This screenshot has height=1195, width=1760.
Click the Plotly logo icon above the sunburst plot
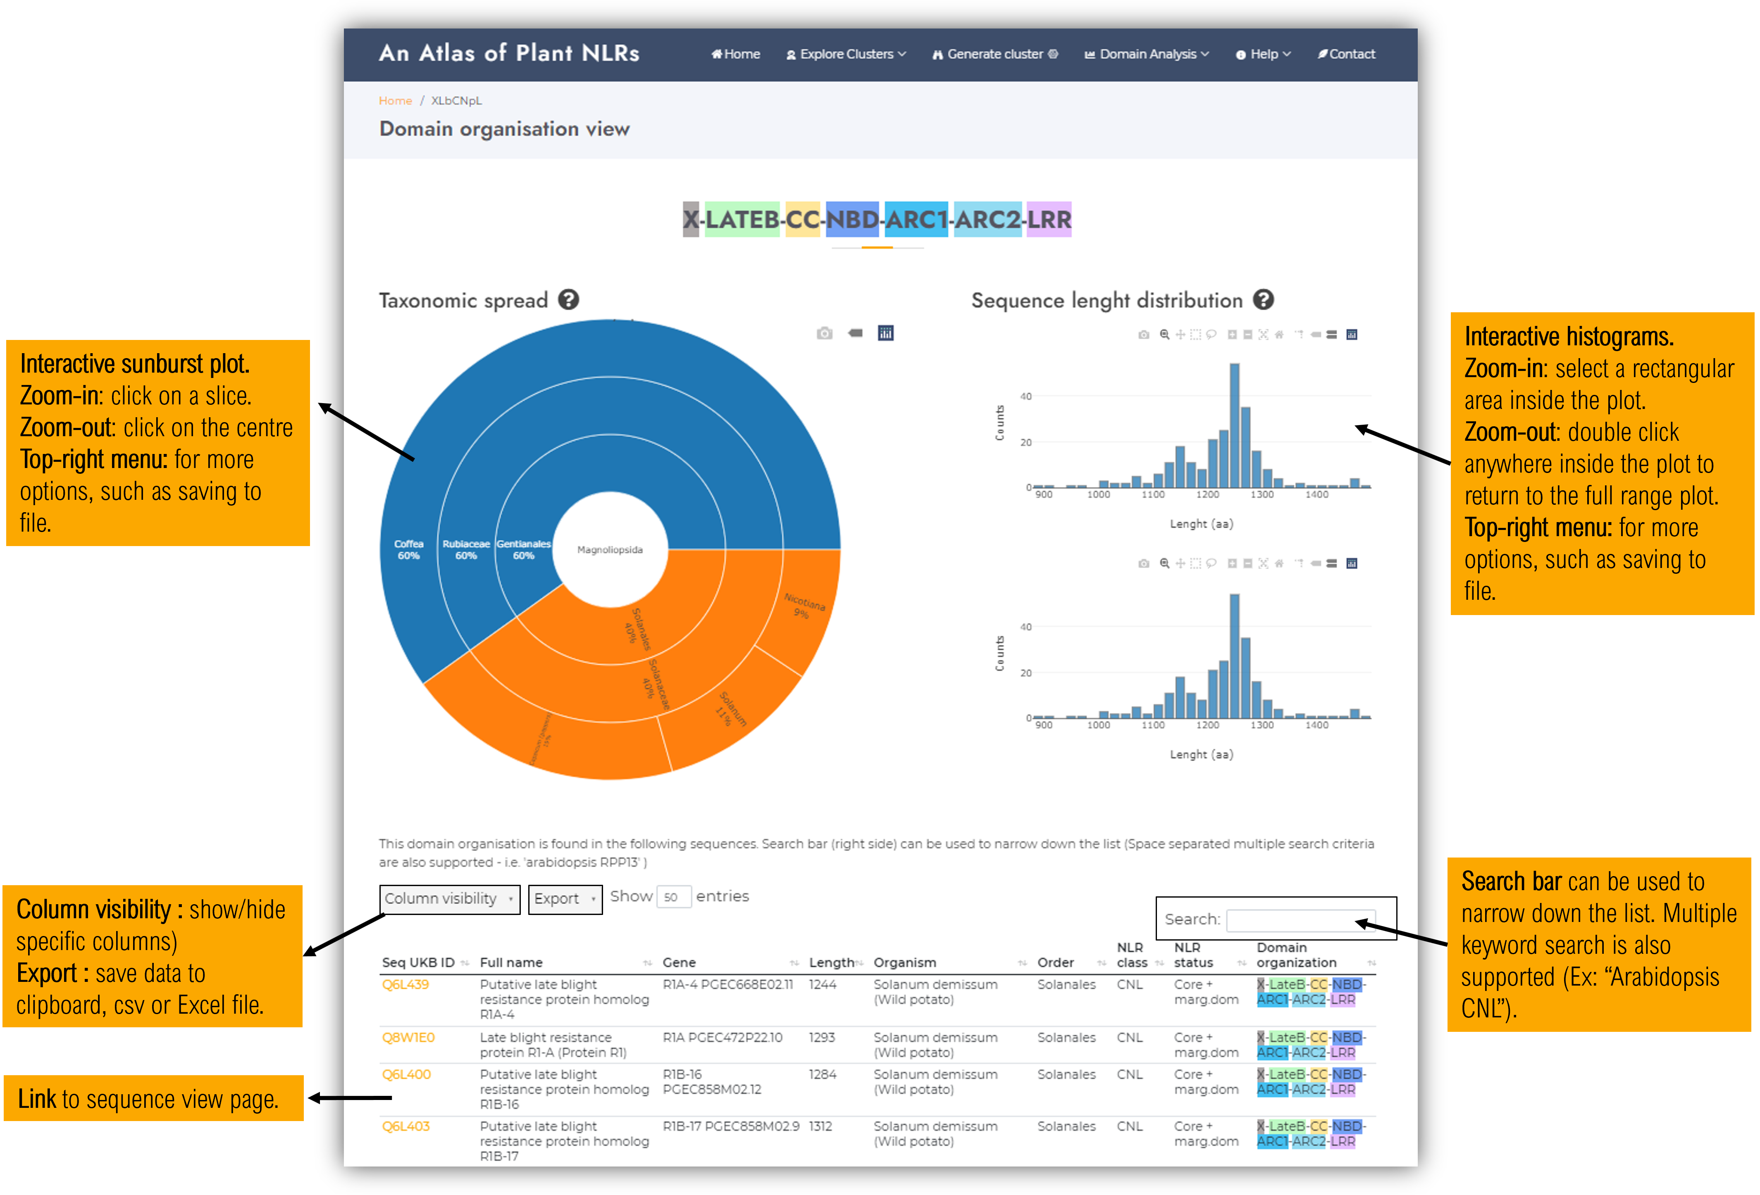[885, 333]
